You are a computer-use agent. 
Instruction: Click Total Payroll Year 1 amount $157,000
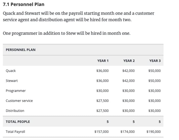[x=101, y=132]
